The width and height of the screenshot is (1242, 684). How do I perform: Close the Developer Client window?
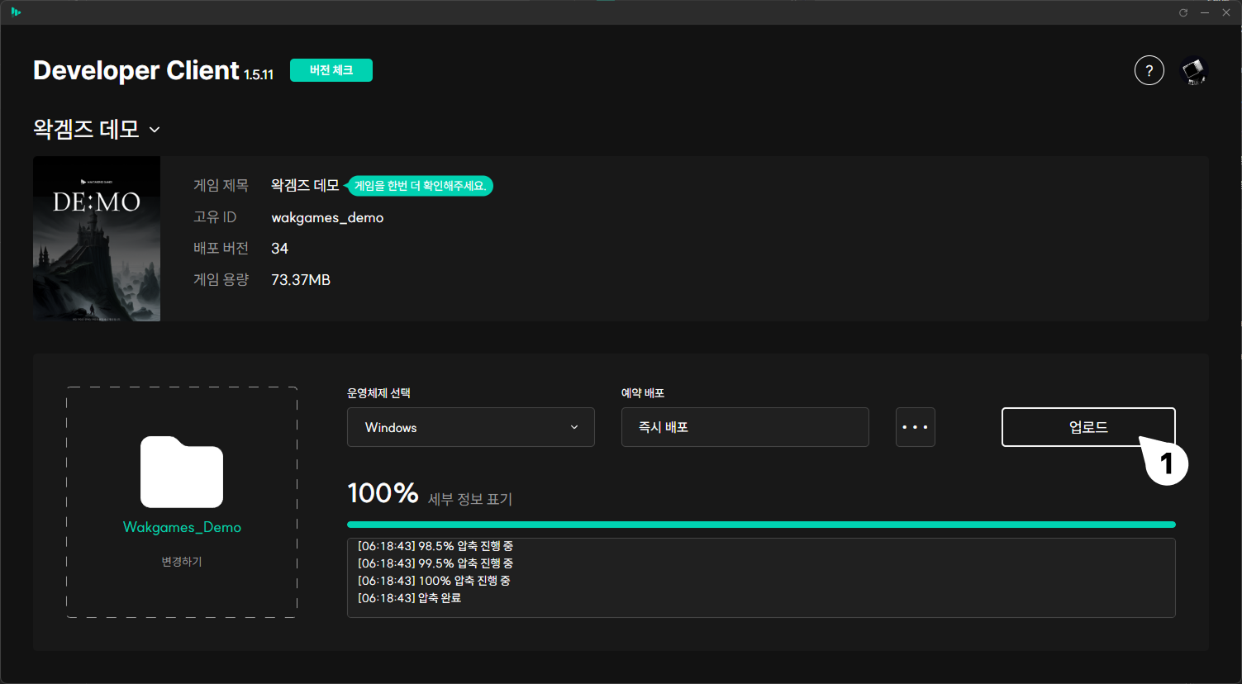[1226, 12]
